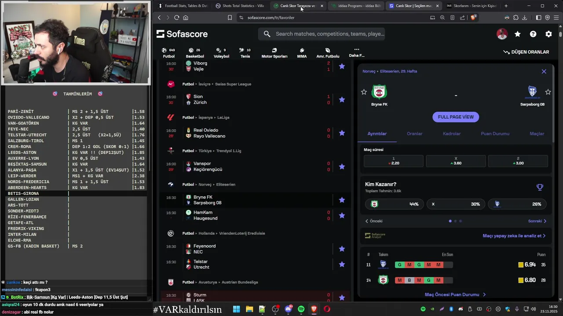Switch to the Puan Durumu tab
Screen dimensions: 563x316
coord(495,134)
